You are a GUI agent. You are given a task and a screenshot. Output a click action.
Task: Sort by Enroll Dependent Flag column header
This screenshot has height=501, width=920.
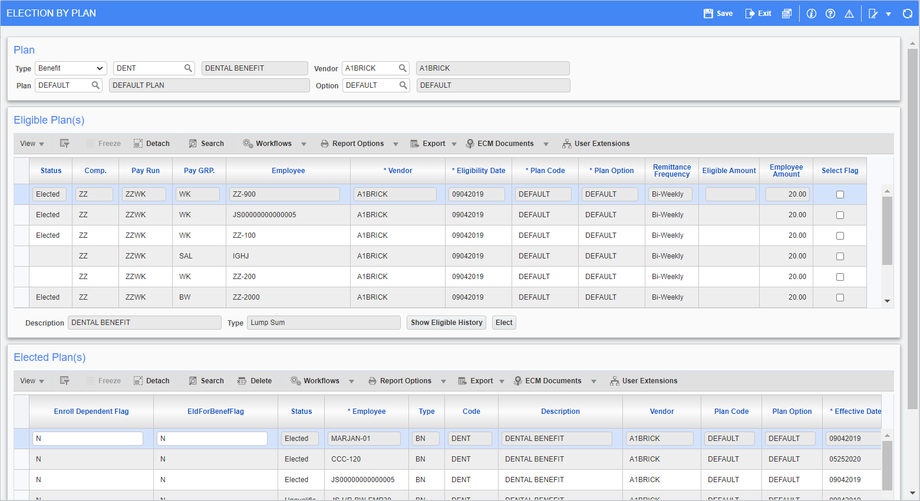coord(91,412)
